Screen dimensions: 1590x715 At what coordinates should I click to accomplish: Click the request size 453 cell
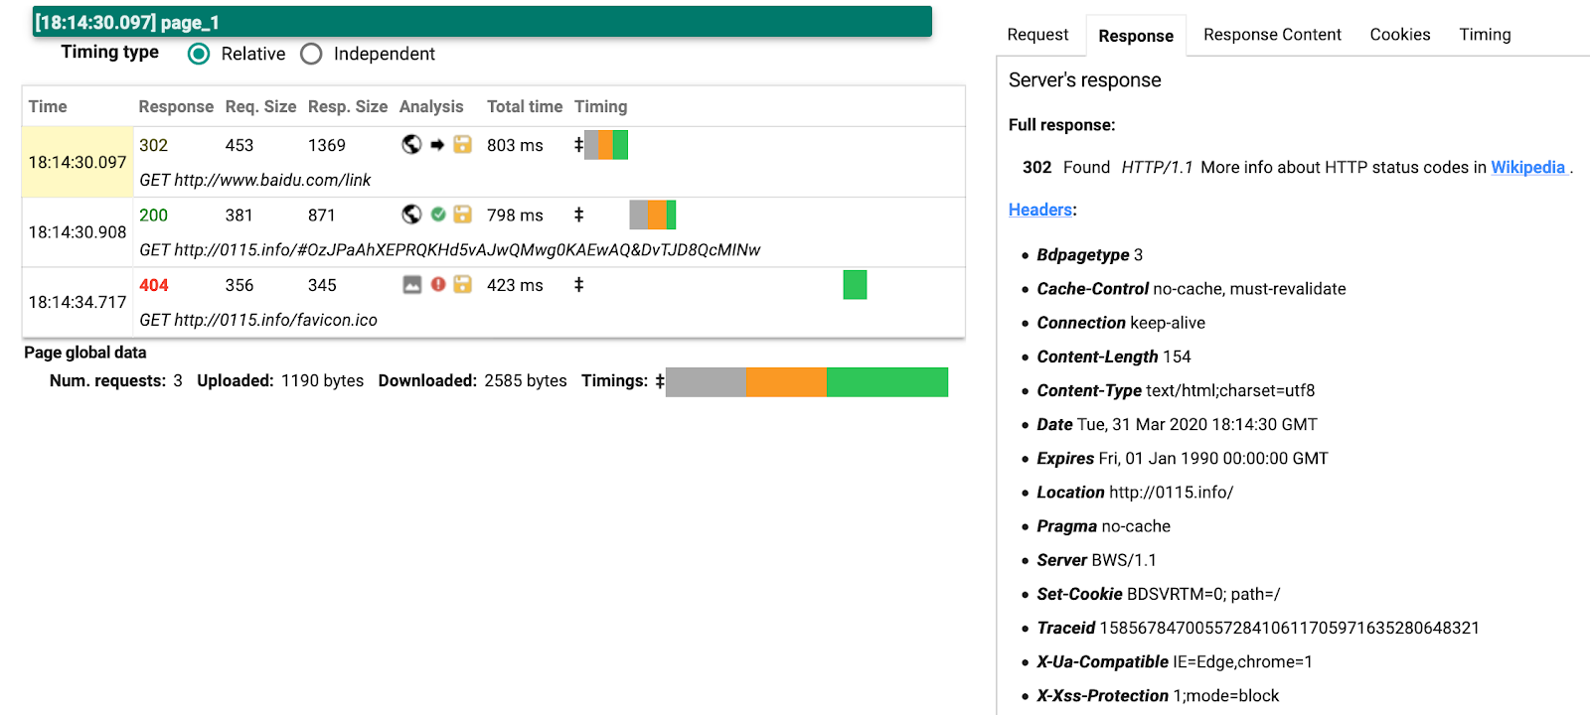coord(239,145)
